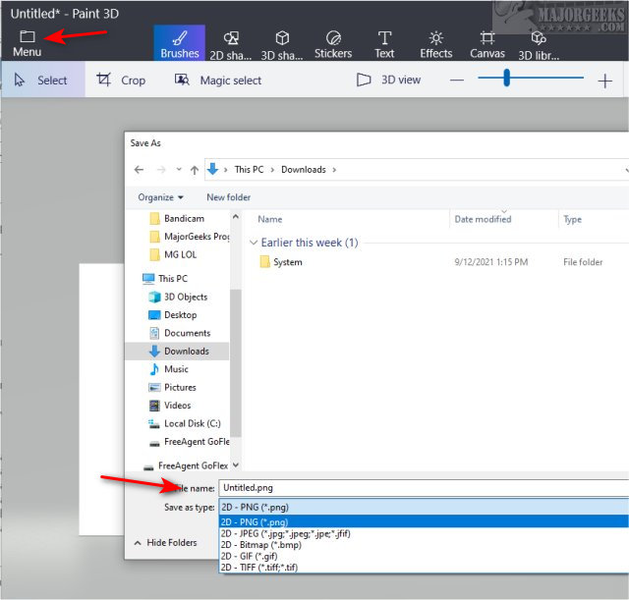The width and height of the screenshot is (629, 600).
Task: Activate the Select tool
Action: click(x=43, y=80)
